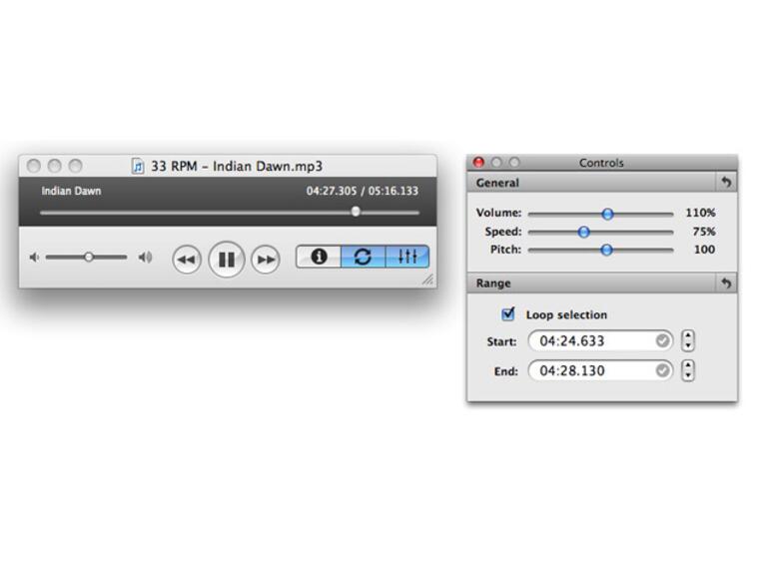Uncheck the Loop selection checkbox
This screenshot has height=577, width=769.
(508, 313)
